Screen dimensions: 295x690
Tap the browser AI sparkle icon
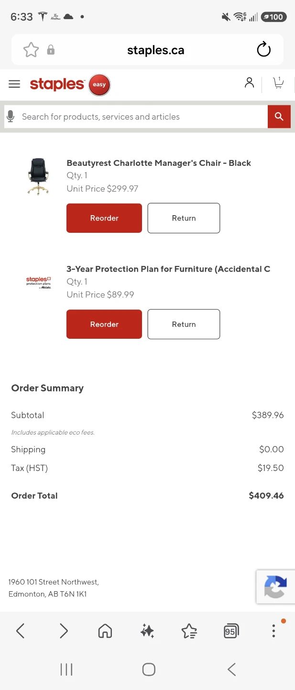click(147, 631)
